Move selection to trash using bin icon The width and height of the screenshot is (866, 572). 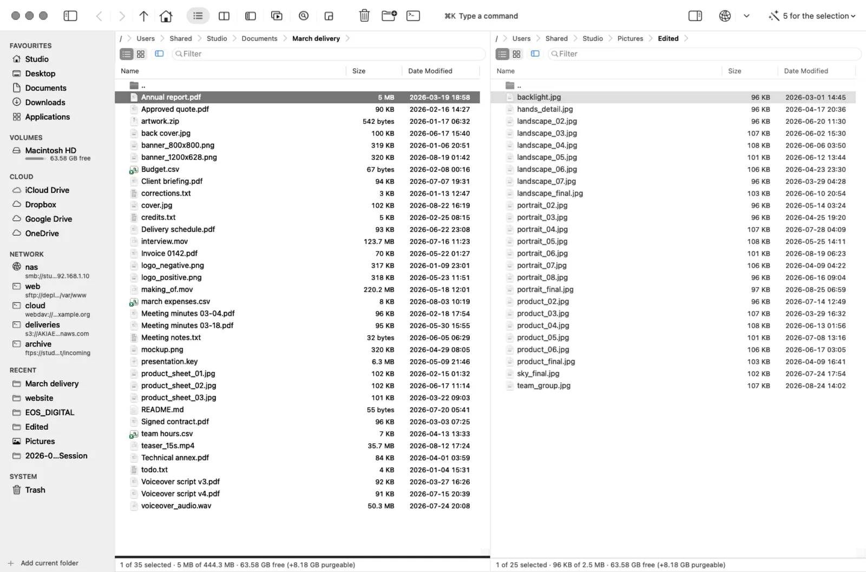[364, 16]
